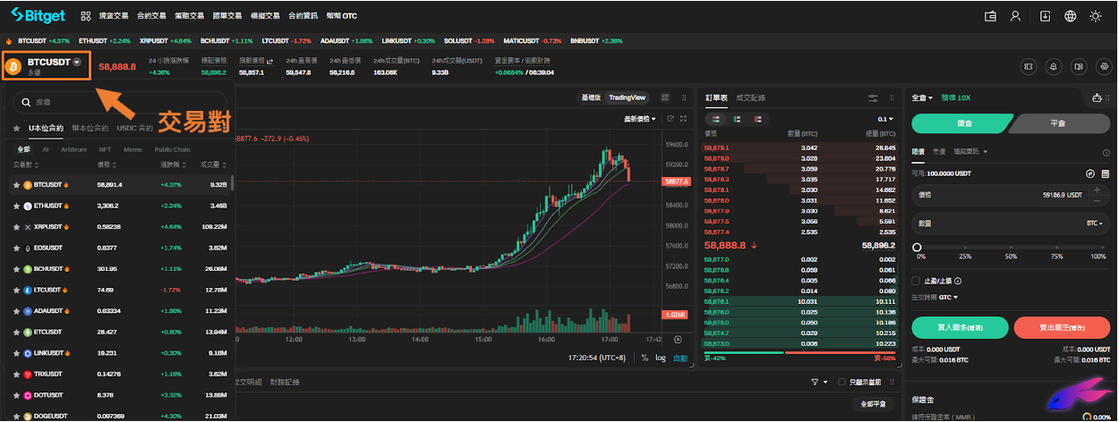Open the wallet assets icon
The width and height of the screenshot is (1119, 422).
(x=990, y=16)
